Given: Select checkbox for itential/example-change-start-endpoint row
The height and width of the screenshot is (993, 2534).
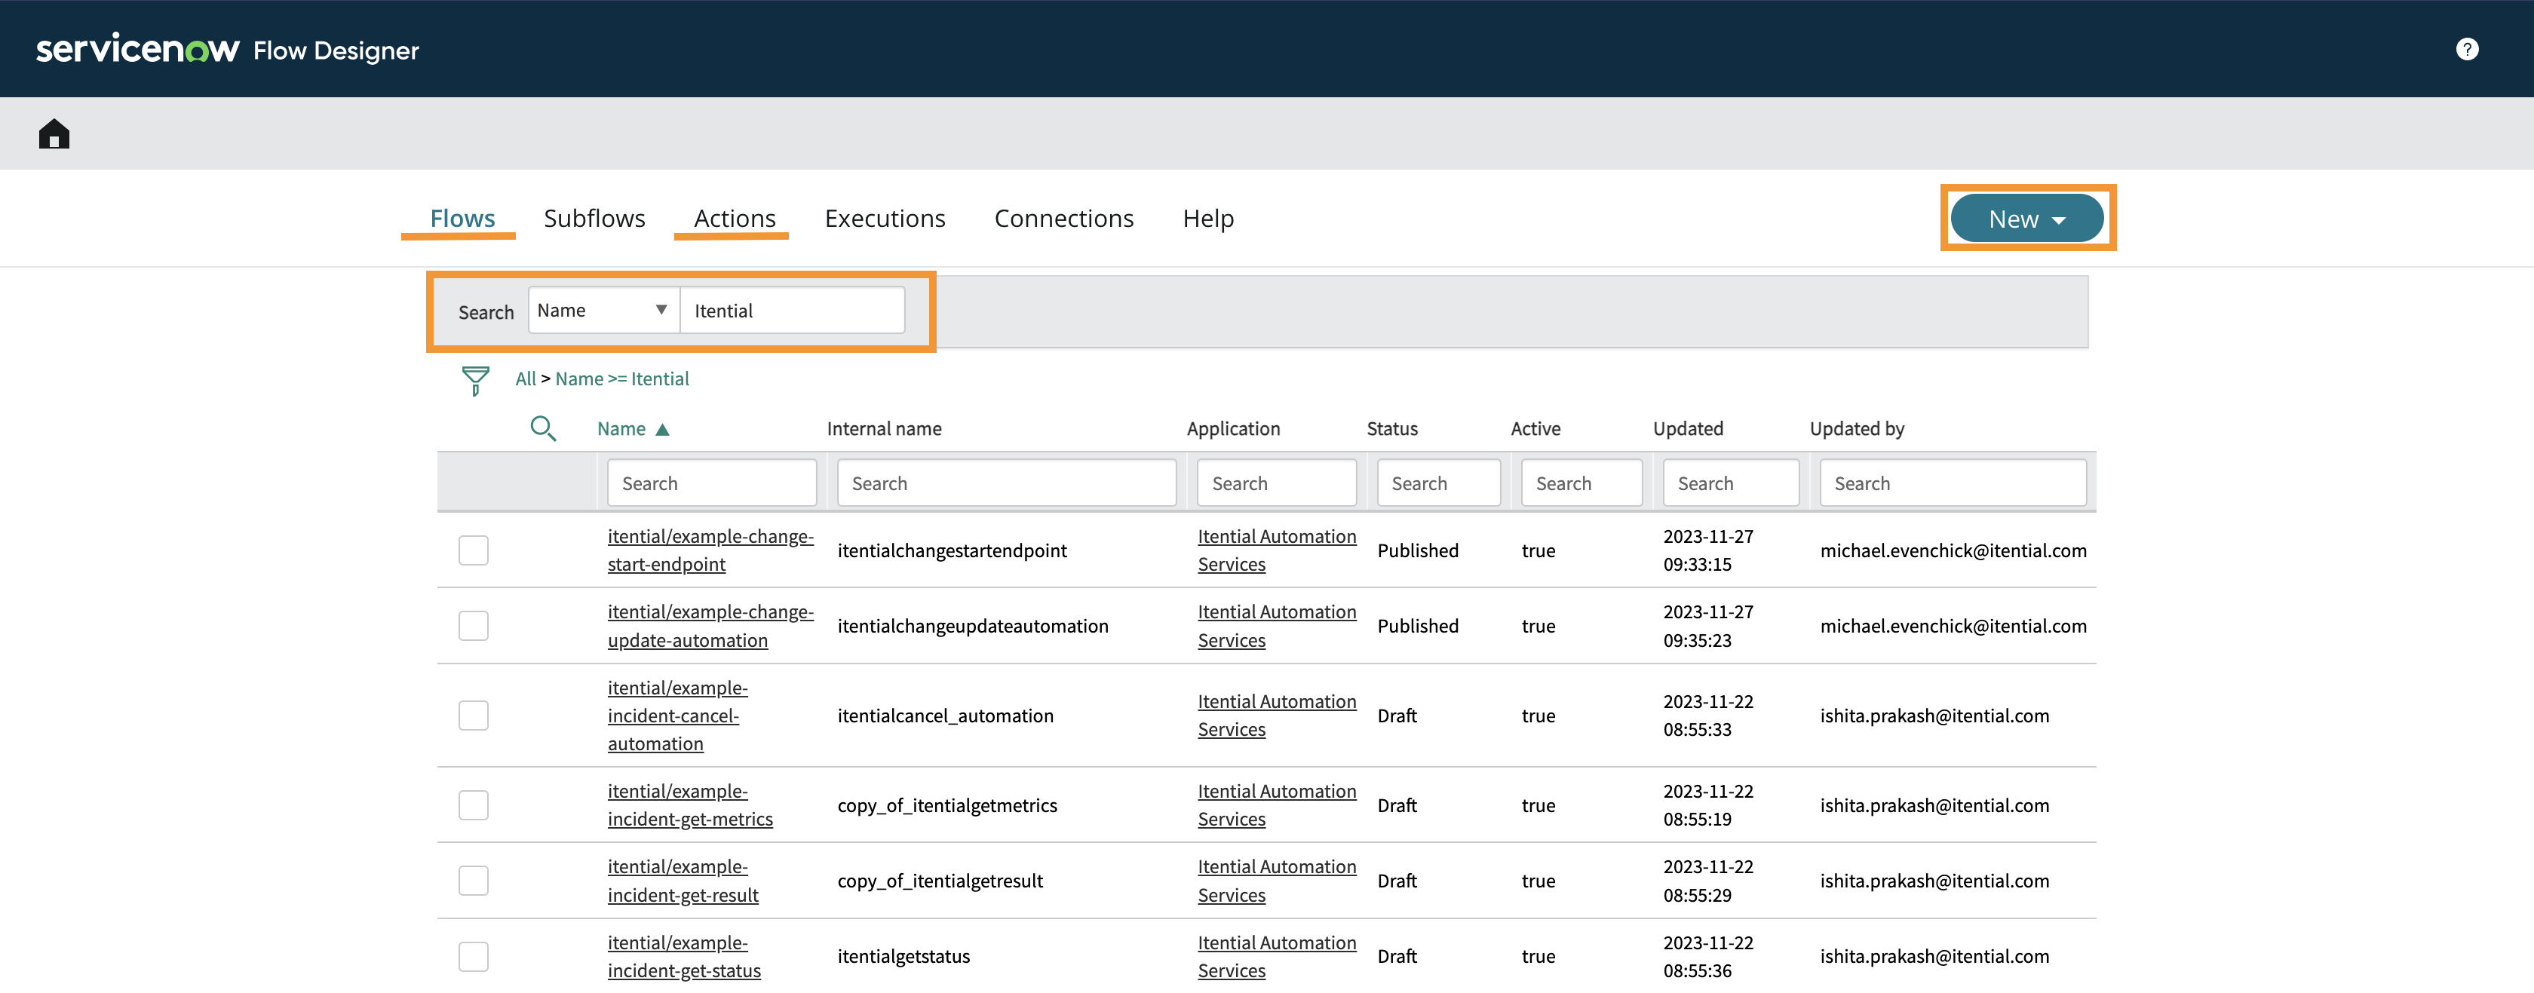Looking at the screenshot, I should (x=473, y=550).
